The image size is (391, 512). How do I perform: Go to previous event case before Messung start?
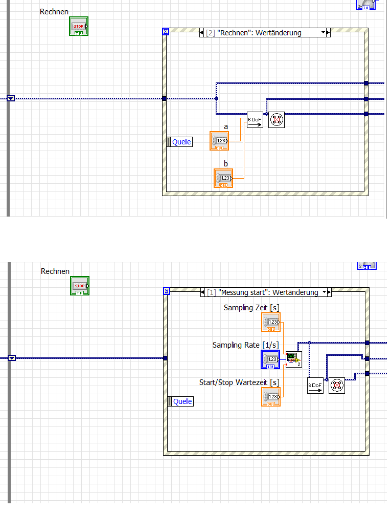tap(203, 292)
